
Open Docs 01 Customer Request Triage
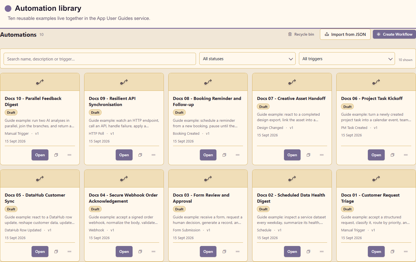[376, 252]
